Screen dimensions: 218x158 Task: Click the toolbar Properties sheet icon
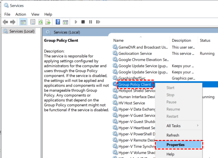pos(33,22)
